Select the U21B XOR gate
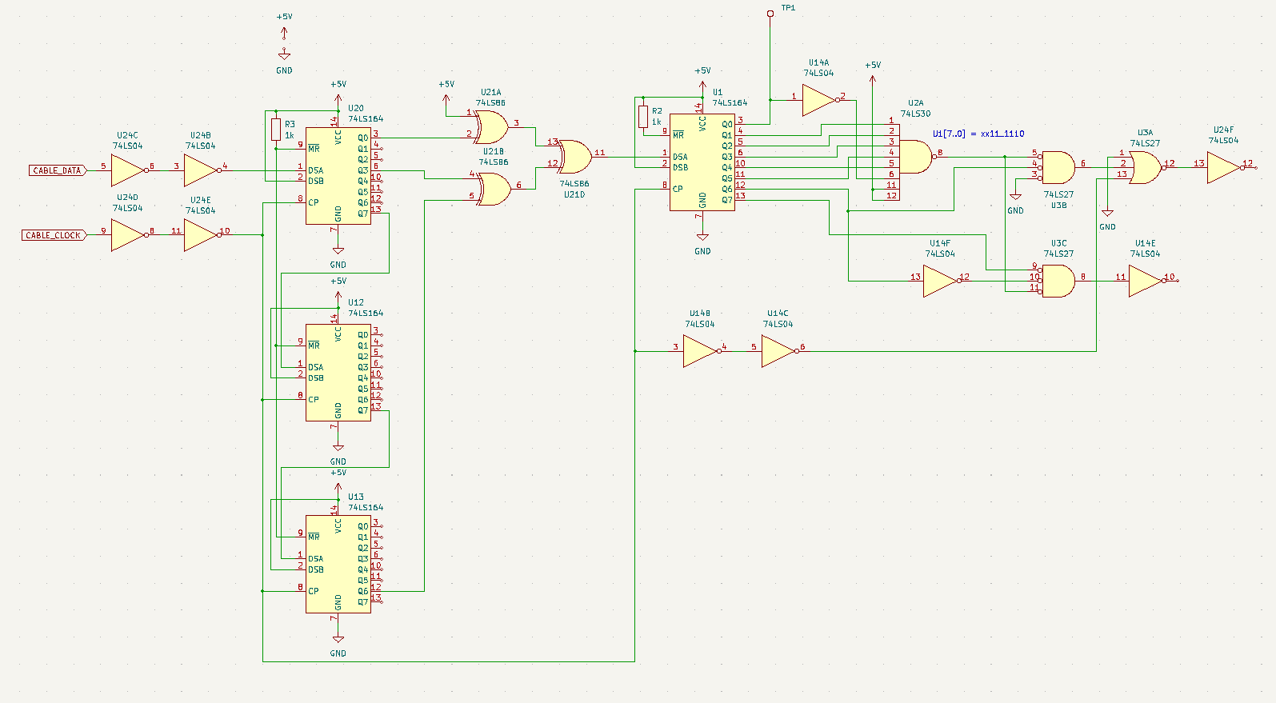The width and height of the screenshot is (1276, 703). click(x=493, y=190)
